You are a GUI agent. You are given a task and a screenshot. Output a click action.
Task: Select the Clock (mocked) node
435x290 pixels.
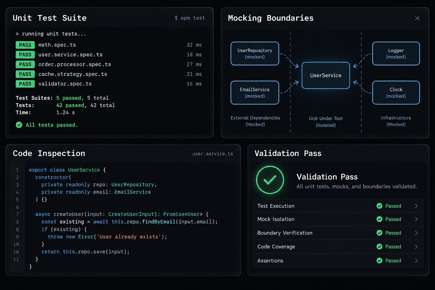pyautogui.click(x=396, y=93)
